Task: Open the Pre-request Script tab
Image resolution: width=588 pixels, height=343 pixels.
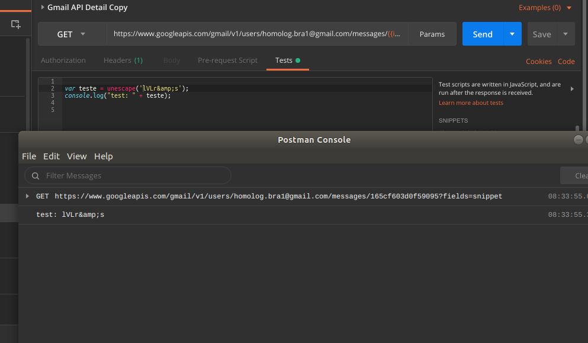Action: 227,60
